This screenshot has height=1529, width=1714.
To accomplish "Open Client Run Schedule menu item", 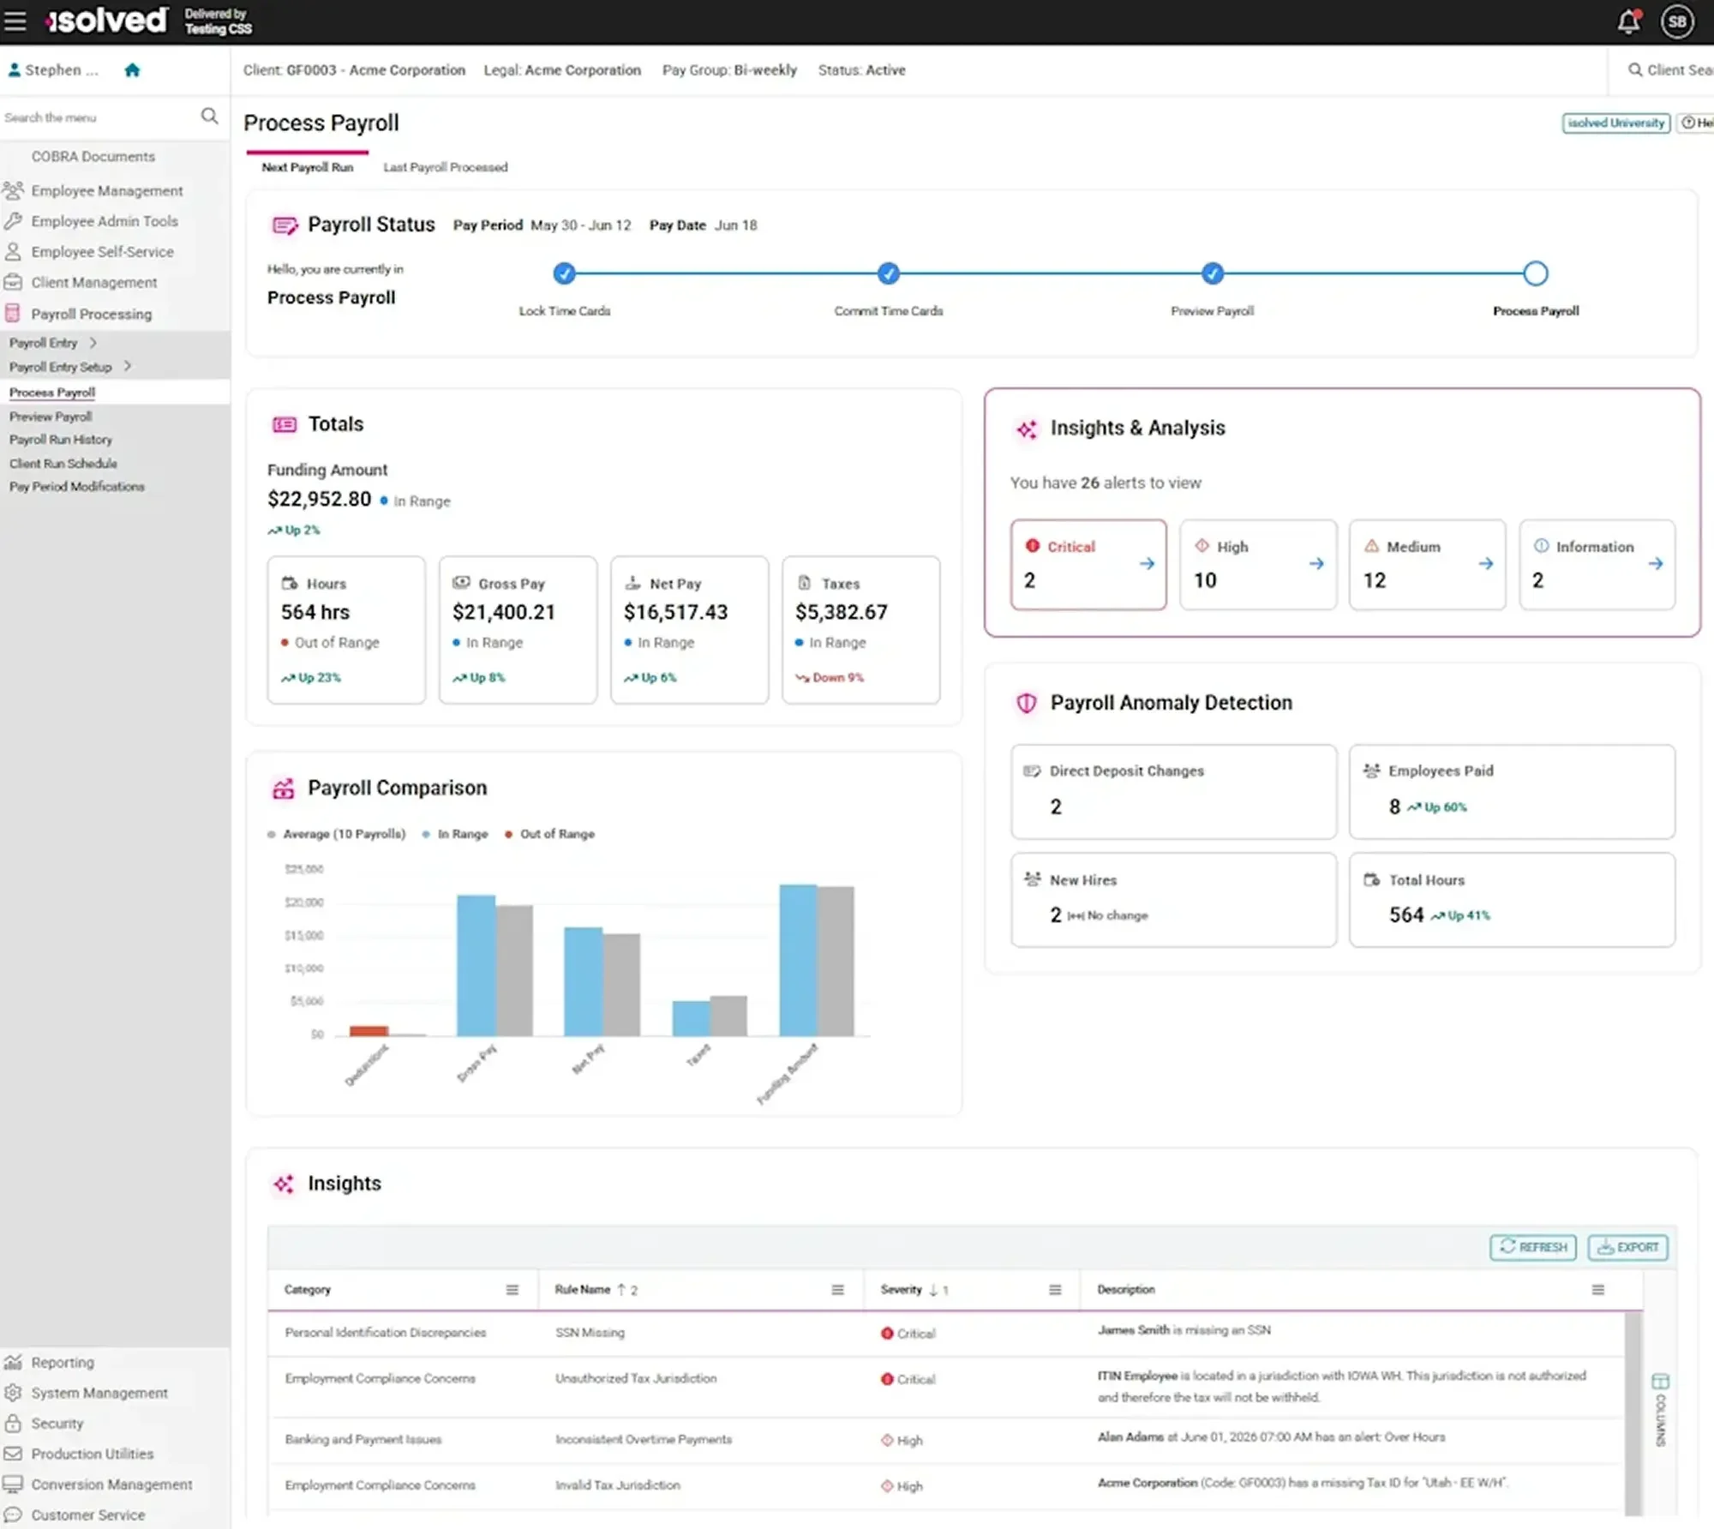I will [63, 463].
